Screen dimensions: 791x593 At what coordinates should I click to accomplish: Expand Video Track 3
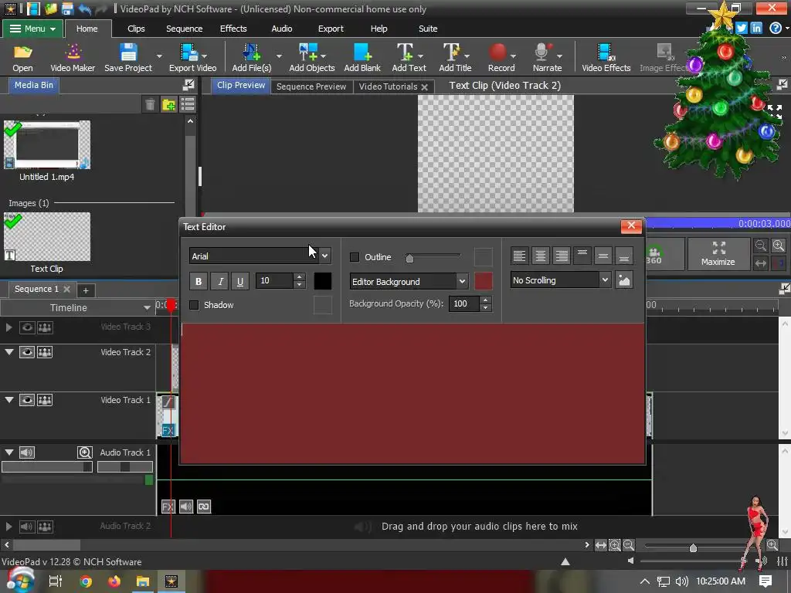pyautogui.click(x=8, y=327)
